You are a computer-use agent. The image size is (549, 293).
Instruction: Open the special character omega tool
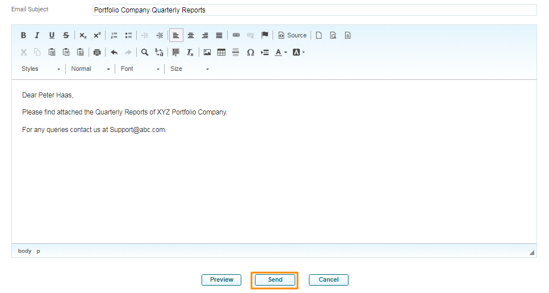click(x=250, y=52)
